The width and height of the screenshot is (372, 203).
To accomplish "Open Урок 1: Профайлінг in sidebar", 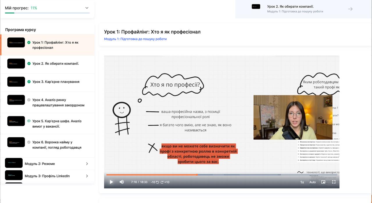I will click(48, 45).
